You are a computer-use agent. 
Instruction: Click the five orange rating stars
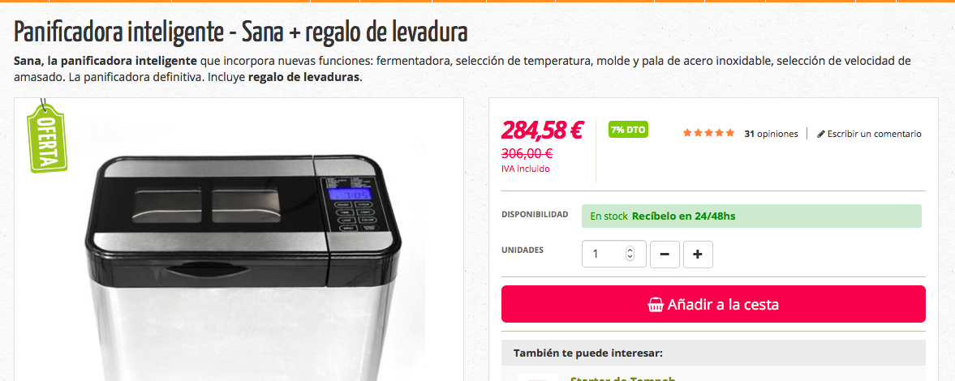click(708, 133)
